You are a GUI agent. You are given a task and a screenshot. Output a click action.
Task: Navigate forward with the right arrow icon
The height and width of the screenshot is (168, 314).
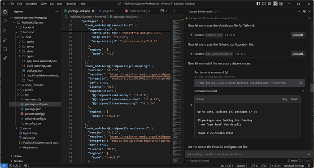tap(173, 11)
